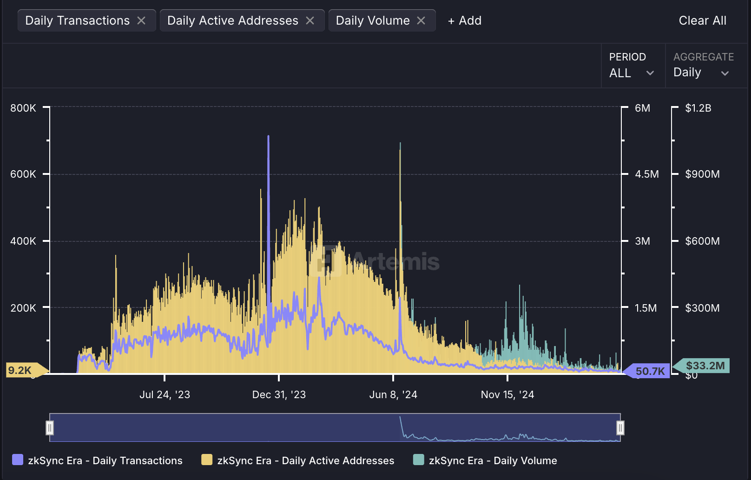
Task: Grab the left range navigator handle
Action: click(50, 427)
